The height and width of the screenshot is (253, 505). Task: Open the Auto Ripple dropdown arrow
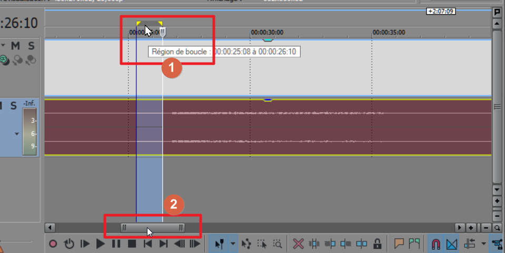[x=483, y=244]
